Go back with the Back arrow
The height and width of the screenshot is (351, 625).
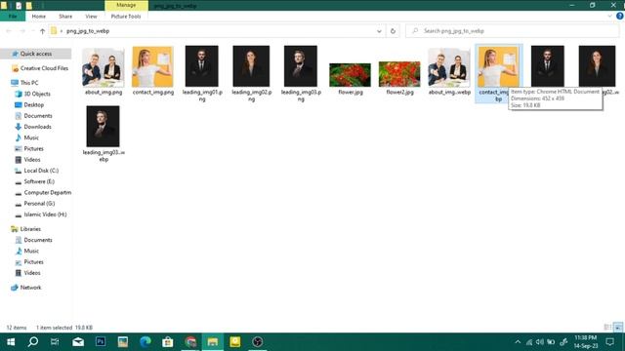(x=9, y=31)
